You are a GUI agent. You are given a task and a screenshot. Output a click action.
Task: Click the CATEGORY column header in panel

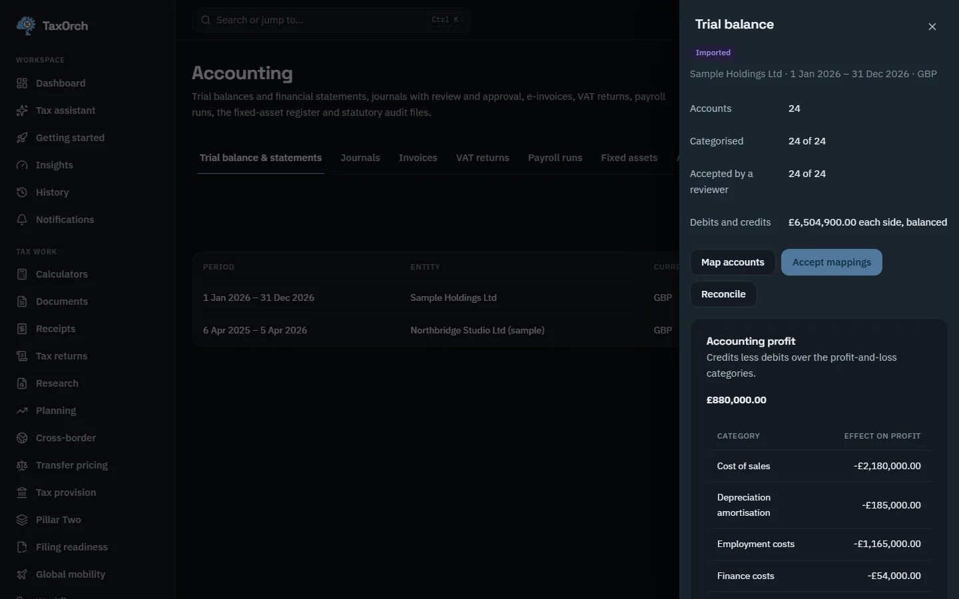(x=739, y=436)
